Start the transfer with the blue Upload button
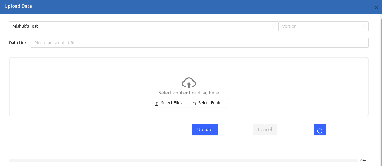Image resolution: width=382 pixels, height=166 pixels. [x=205, y=129]
